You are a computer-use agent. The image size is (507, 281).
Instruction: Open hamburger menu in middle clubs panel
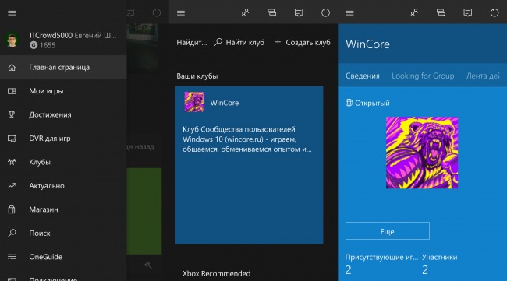(x=181, y=13)
